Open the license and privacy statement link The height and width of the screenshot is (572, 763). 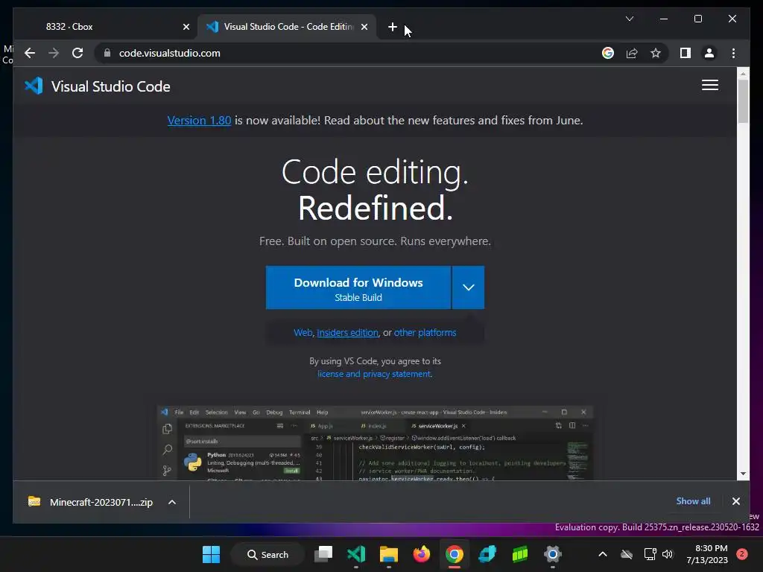[x=374, y=374]
